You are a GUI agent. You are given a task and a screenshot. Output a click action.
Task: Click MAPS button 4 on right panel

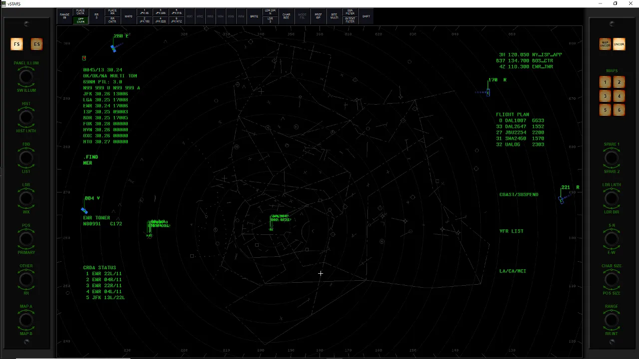coord(619,96)
